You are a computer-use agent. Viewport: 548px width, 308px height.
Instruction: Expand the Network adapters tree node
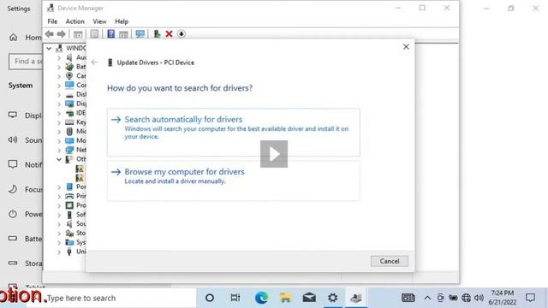[59, 150]
